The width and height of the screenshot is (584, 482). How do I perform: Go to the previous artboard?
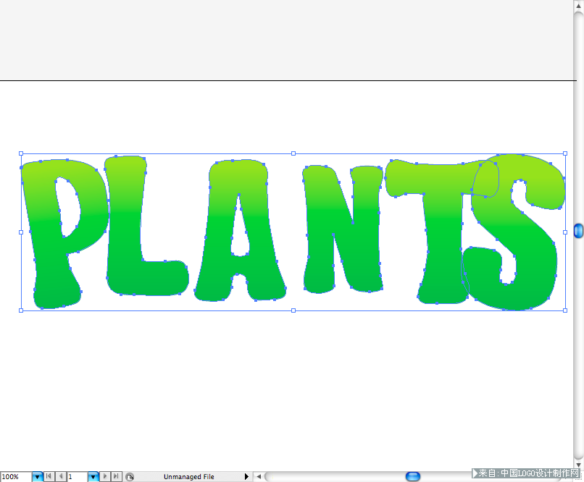(61, 476)
